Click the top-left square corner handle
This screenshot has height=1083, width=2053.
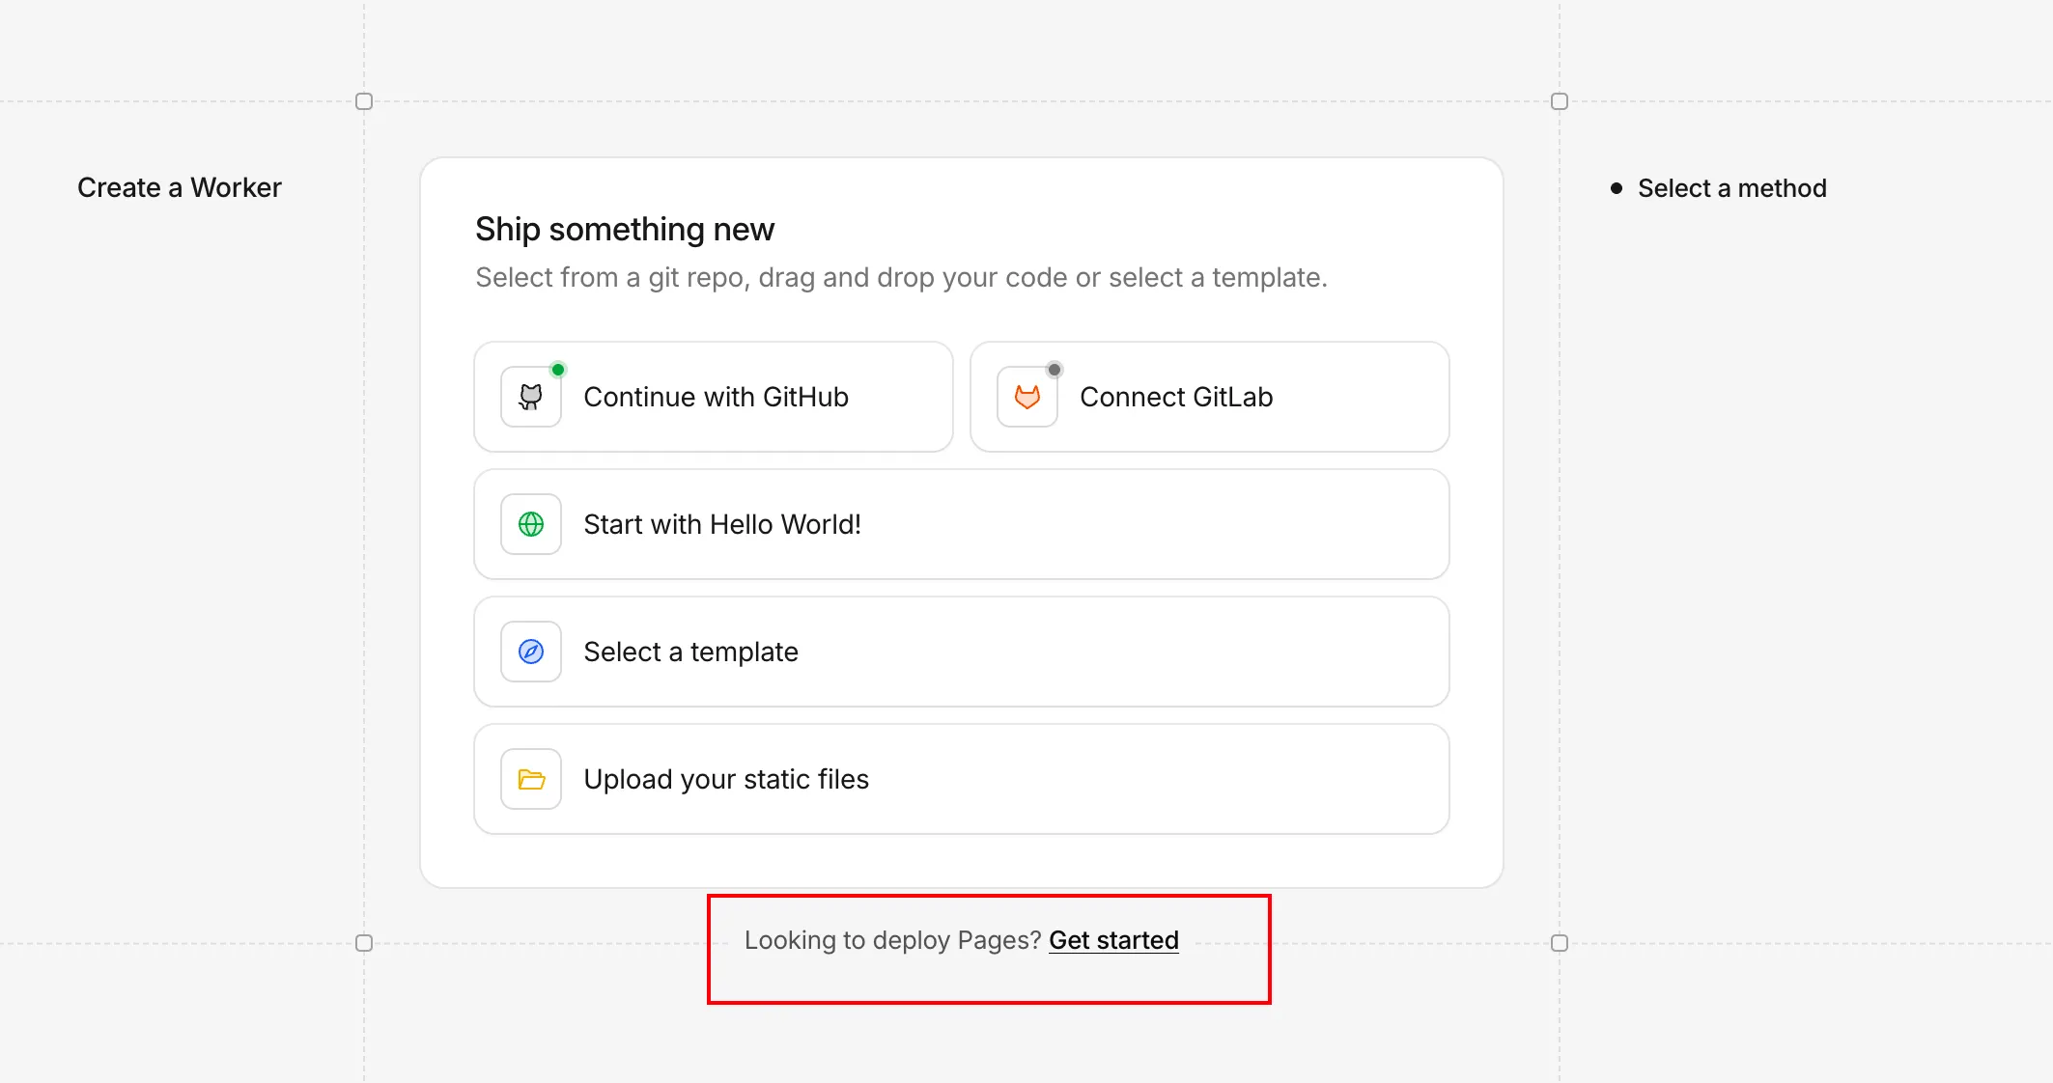click(364, 101)
